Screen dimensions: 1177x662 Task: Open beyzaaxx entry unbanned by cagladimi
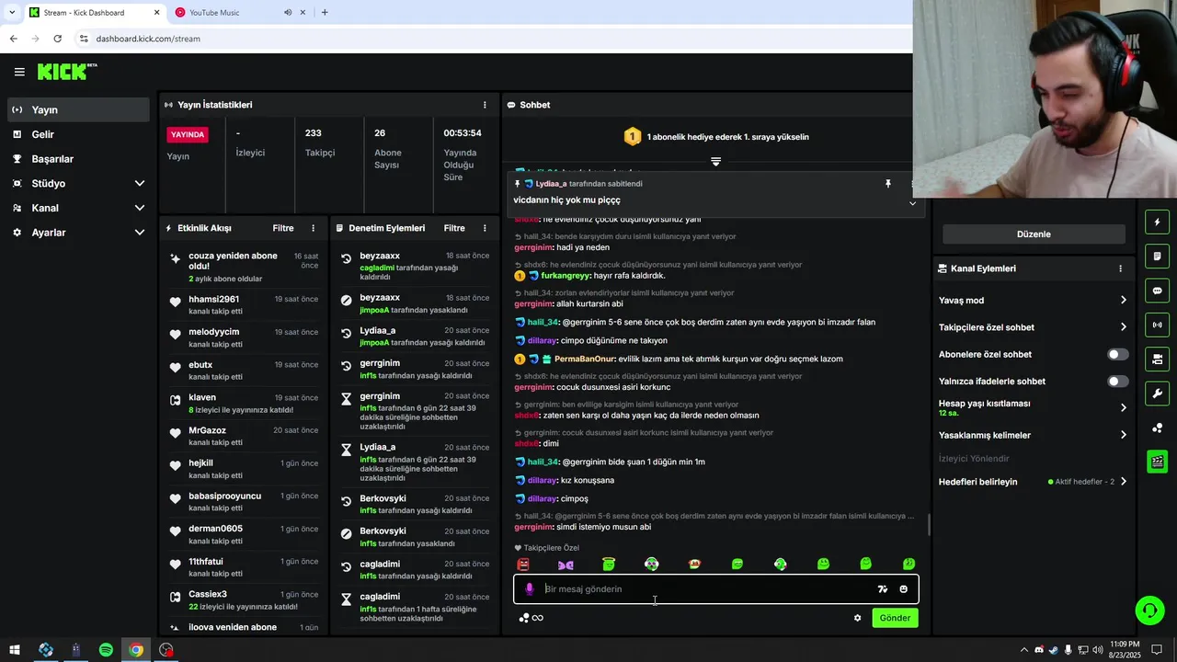415,265
